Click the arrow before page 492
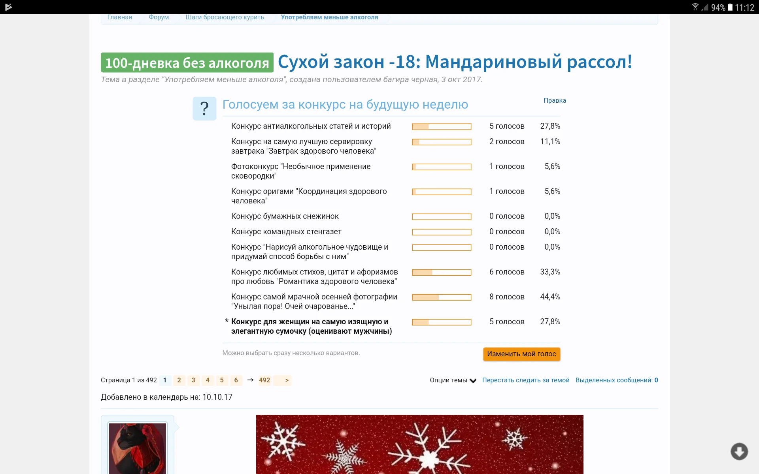The width and height of the screenshot is (759, 474). [250, 380]
